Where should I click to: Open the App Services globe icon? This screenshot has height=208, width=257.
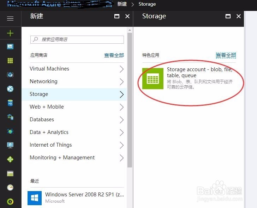tap(10, 89)
